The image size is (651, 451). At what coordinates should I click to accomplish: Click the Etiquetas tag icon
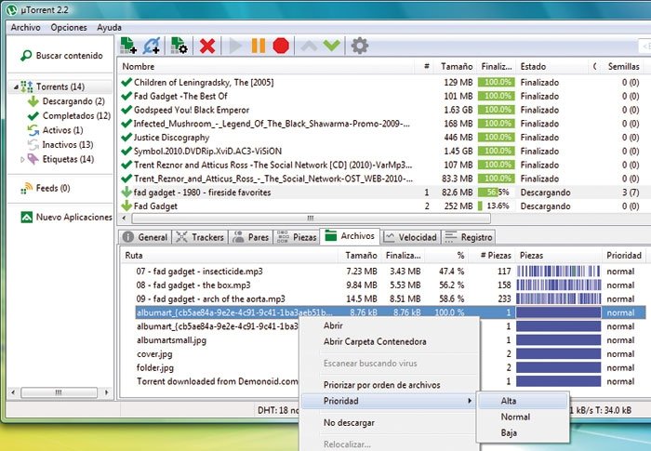point(33,159)
